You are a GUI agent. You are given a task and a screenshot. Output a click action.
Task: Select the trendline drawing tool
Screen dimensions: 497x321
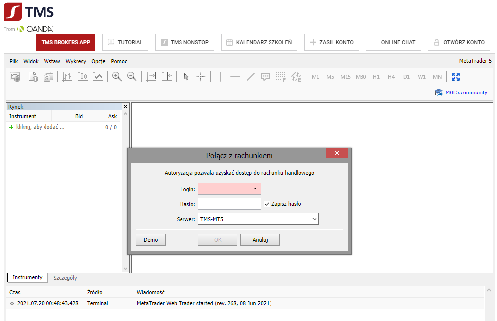coord(250,77)
